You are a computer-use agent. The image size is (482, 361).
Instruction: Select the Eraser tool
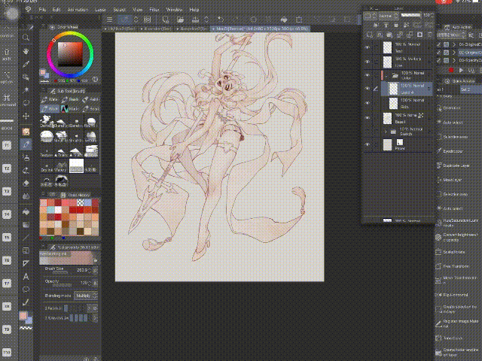(26, 182)
